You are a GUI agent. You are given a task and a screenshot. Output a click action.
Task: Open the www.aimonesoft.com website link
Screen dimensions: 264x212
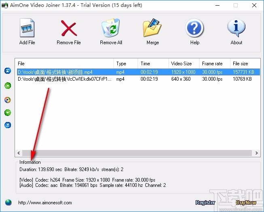pyautogui.click(x=45, y=203)
